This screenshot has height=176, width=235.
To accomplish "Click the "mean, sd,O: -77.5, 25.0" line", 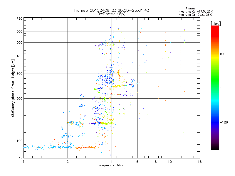I will pyautogui.click(x=196, y=11).
